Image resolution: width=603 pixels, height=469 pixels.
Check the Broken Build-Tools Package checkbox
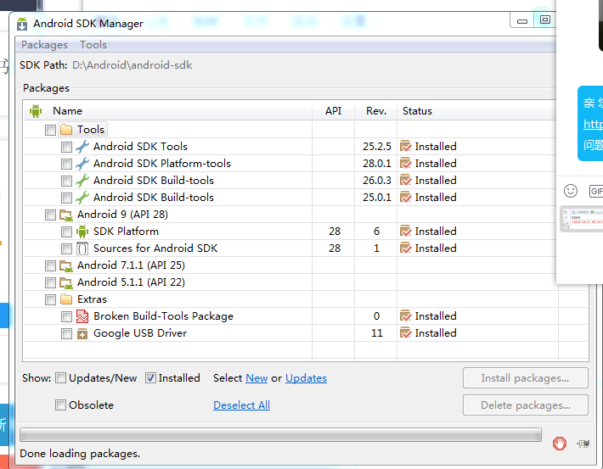tap(66, 316)
